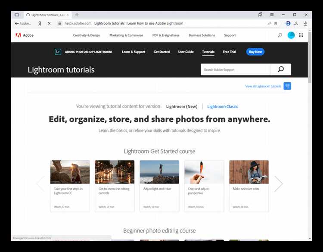Open the Free Trial link
323x252 pixels.
pos(230,52)
